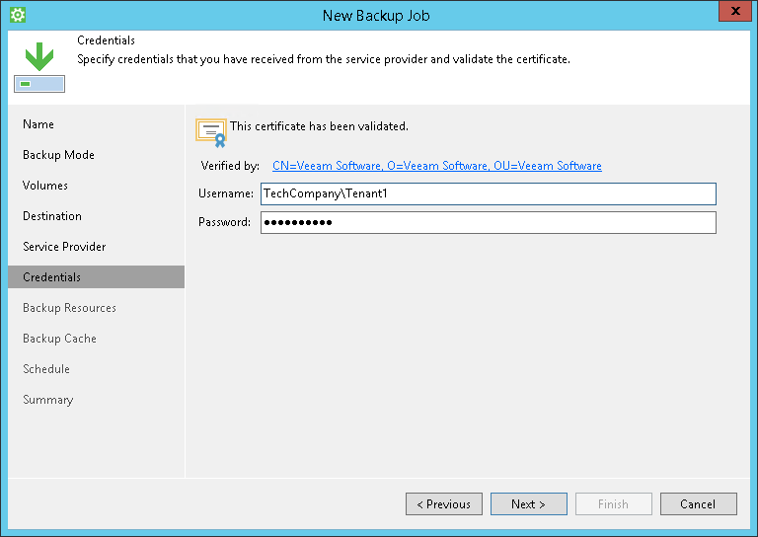
Task: Open the Backup Cache step
Action: click(59, 339)
